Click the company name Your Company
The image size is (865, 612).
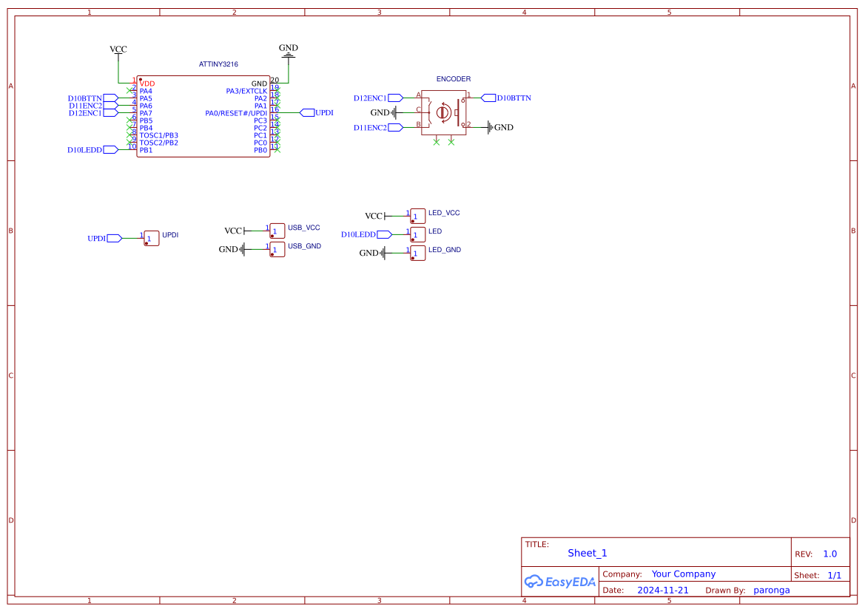(x=682, y=574)
